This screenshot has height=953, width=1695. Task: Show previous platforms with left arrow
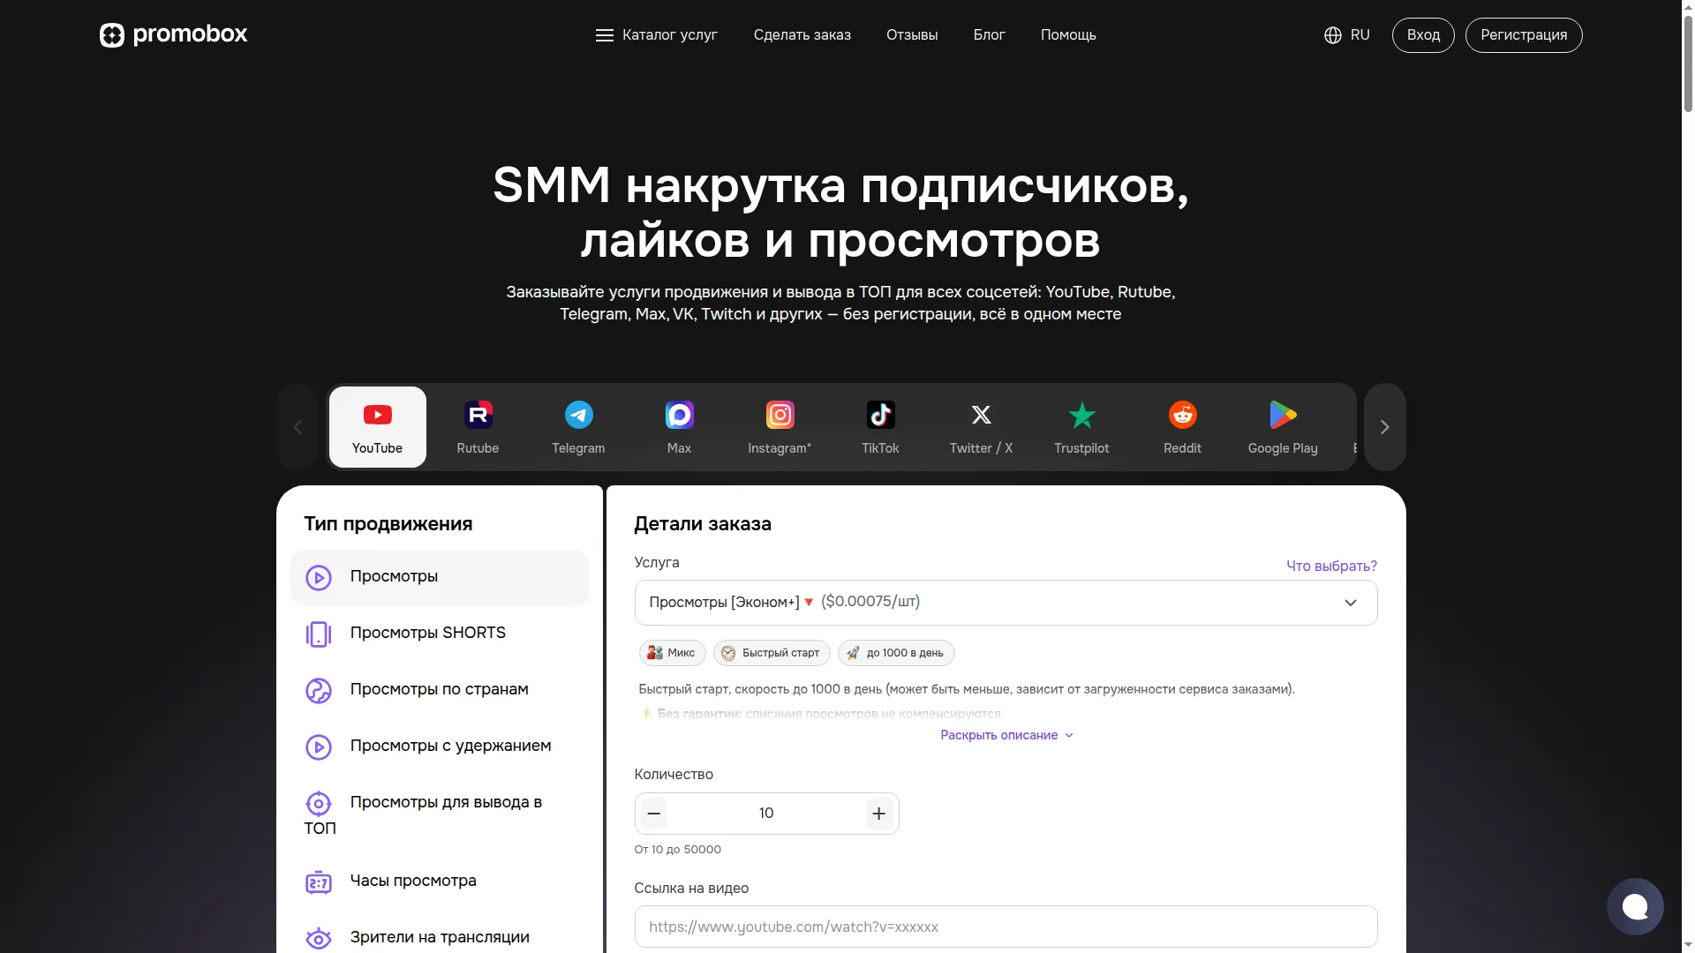298,427
